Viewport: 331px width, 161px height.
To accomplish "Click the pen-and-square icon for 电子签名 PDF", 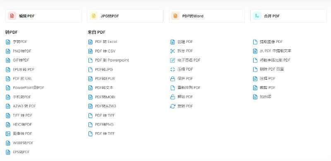I will click(x=173, y=60).
